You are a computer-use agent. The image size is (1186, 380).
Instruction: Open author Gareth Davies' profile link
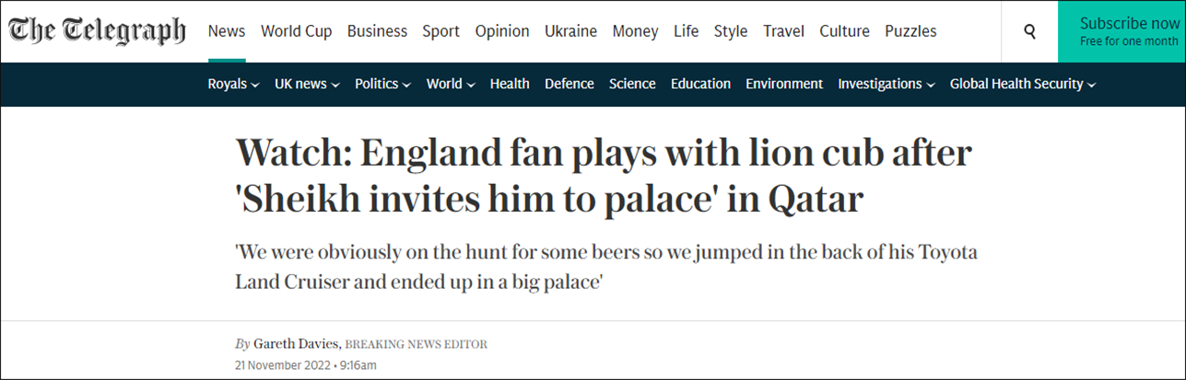296,344
